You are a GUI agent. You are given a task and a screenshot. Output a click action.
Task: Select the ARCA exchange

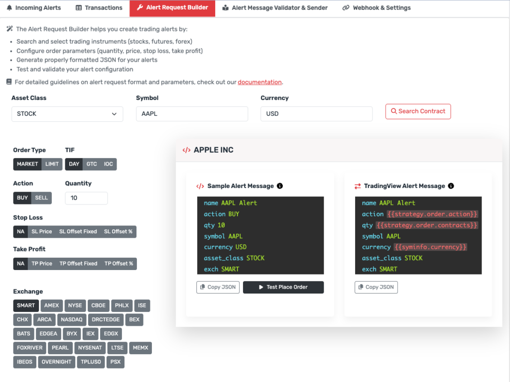pyautogui.click(x=44, y=320)
